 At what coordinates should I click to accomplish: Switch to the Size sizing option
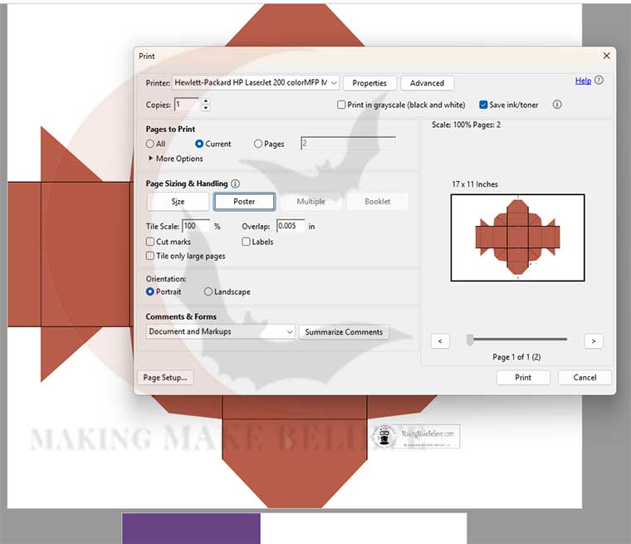click(178, 201)
